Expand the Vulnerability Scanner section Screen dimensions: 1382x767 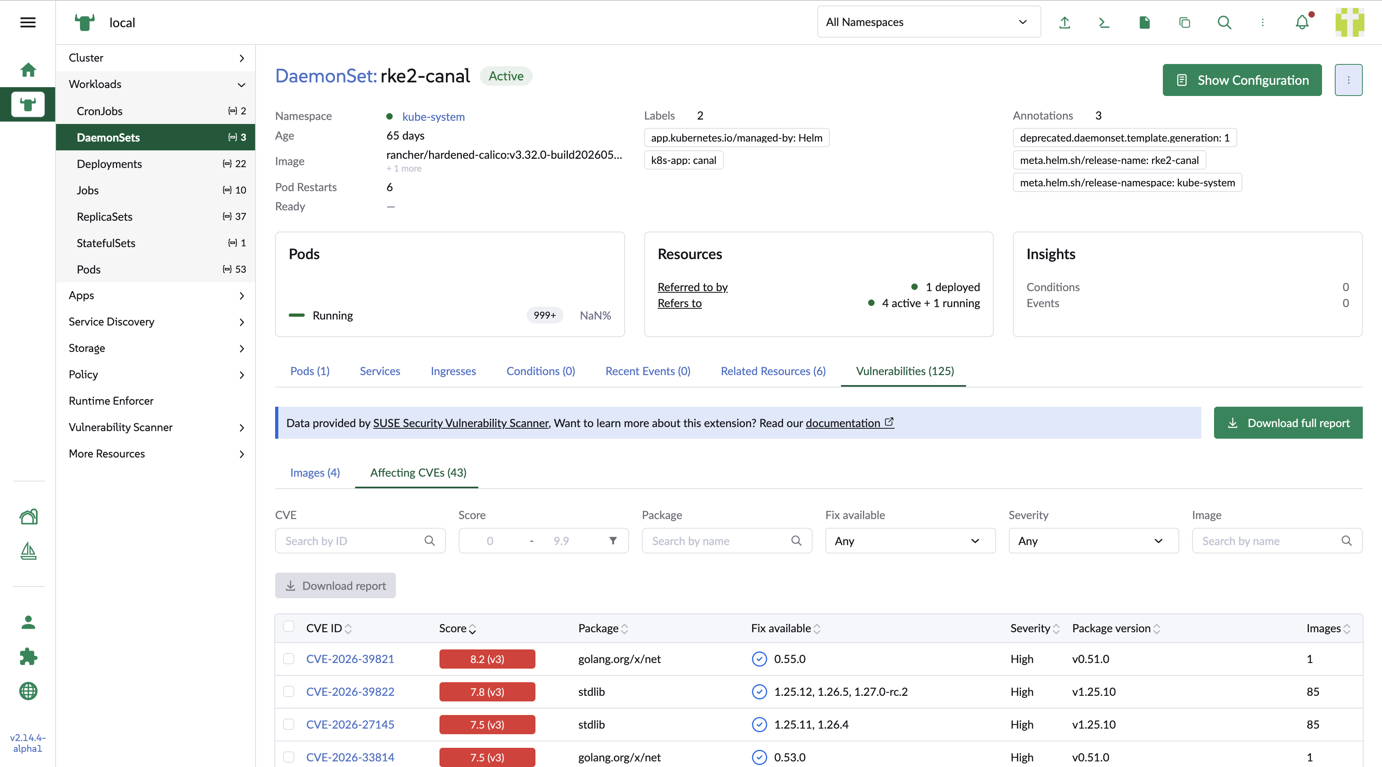tap(156, 427)
